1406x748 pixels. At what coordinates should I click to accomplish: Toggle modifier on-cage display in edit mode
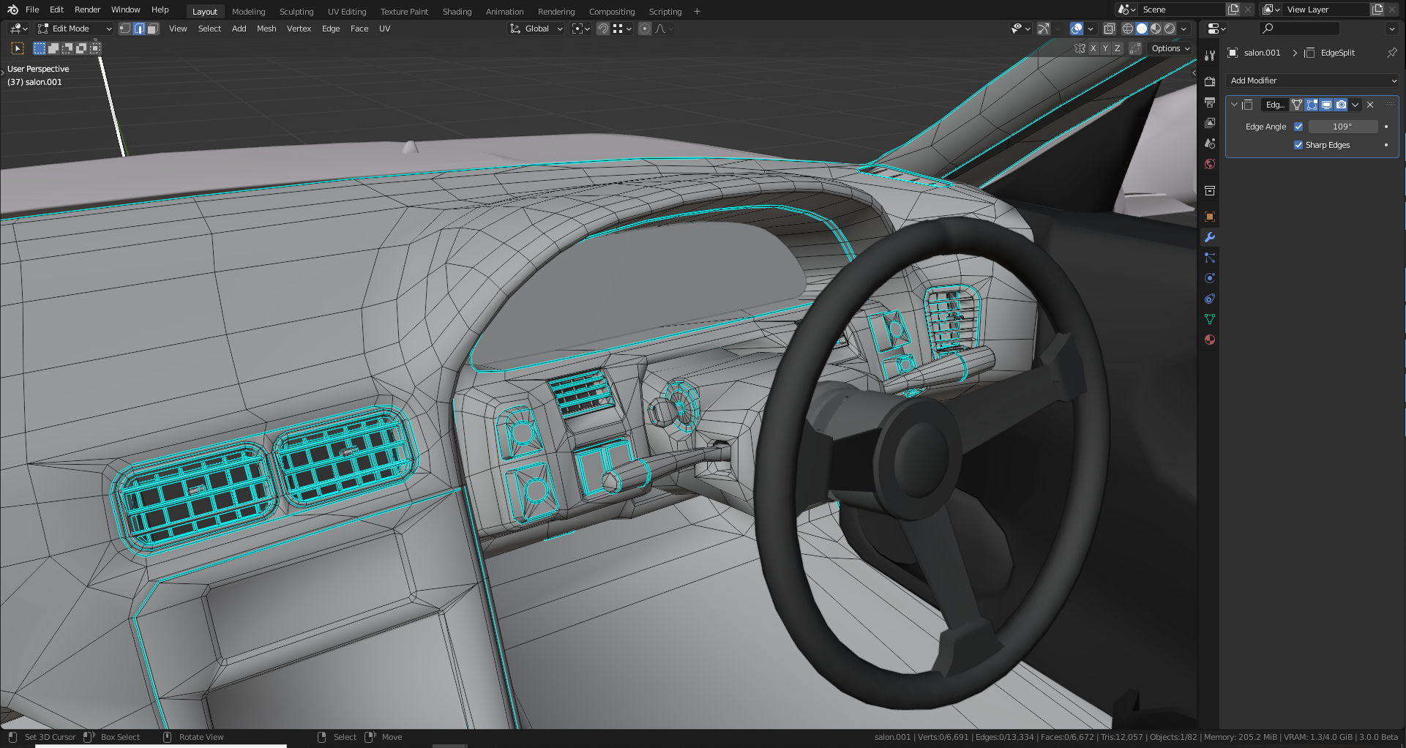click(1297, 105)
